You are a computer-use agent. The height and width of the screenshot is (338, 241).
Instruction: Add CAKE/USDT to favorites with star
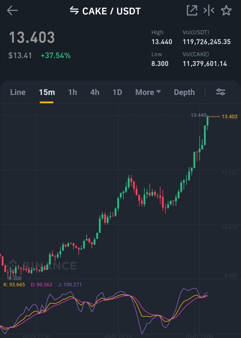(x=226, y=11)
